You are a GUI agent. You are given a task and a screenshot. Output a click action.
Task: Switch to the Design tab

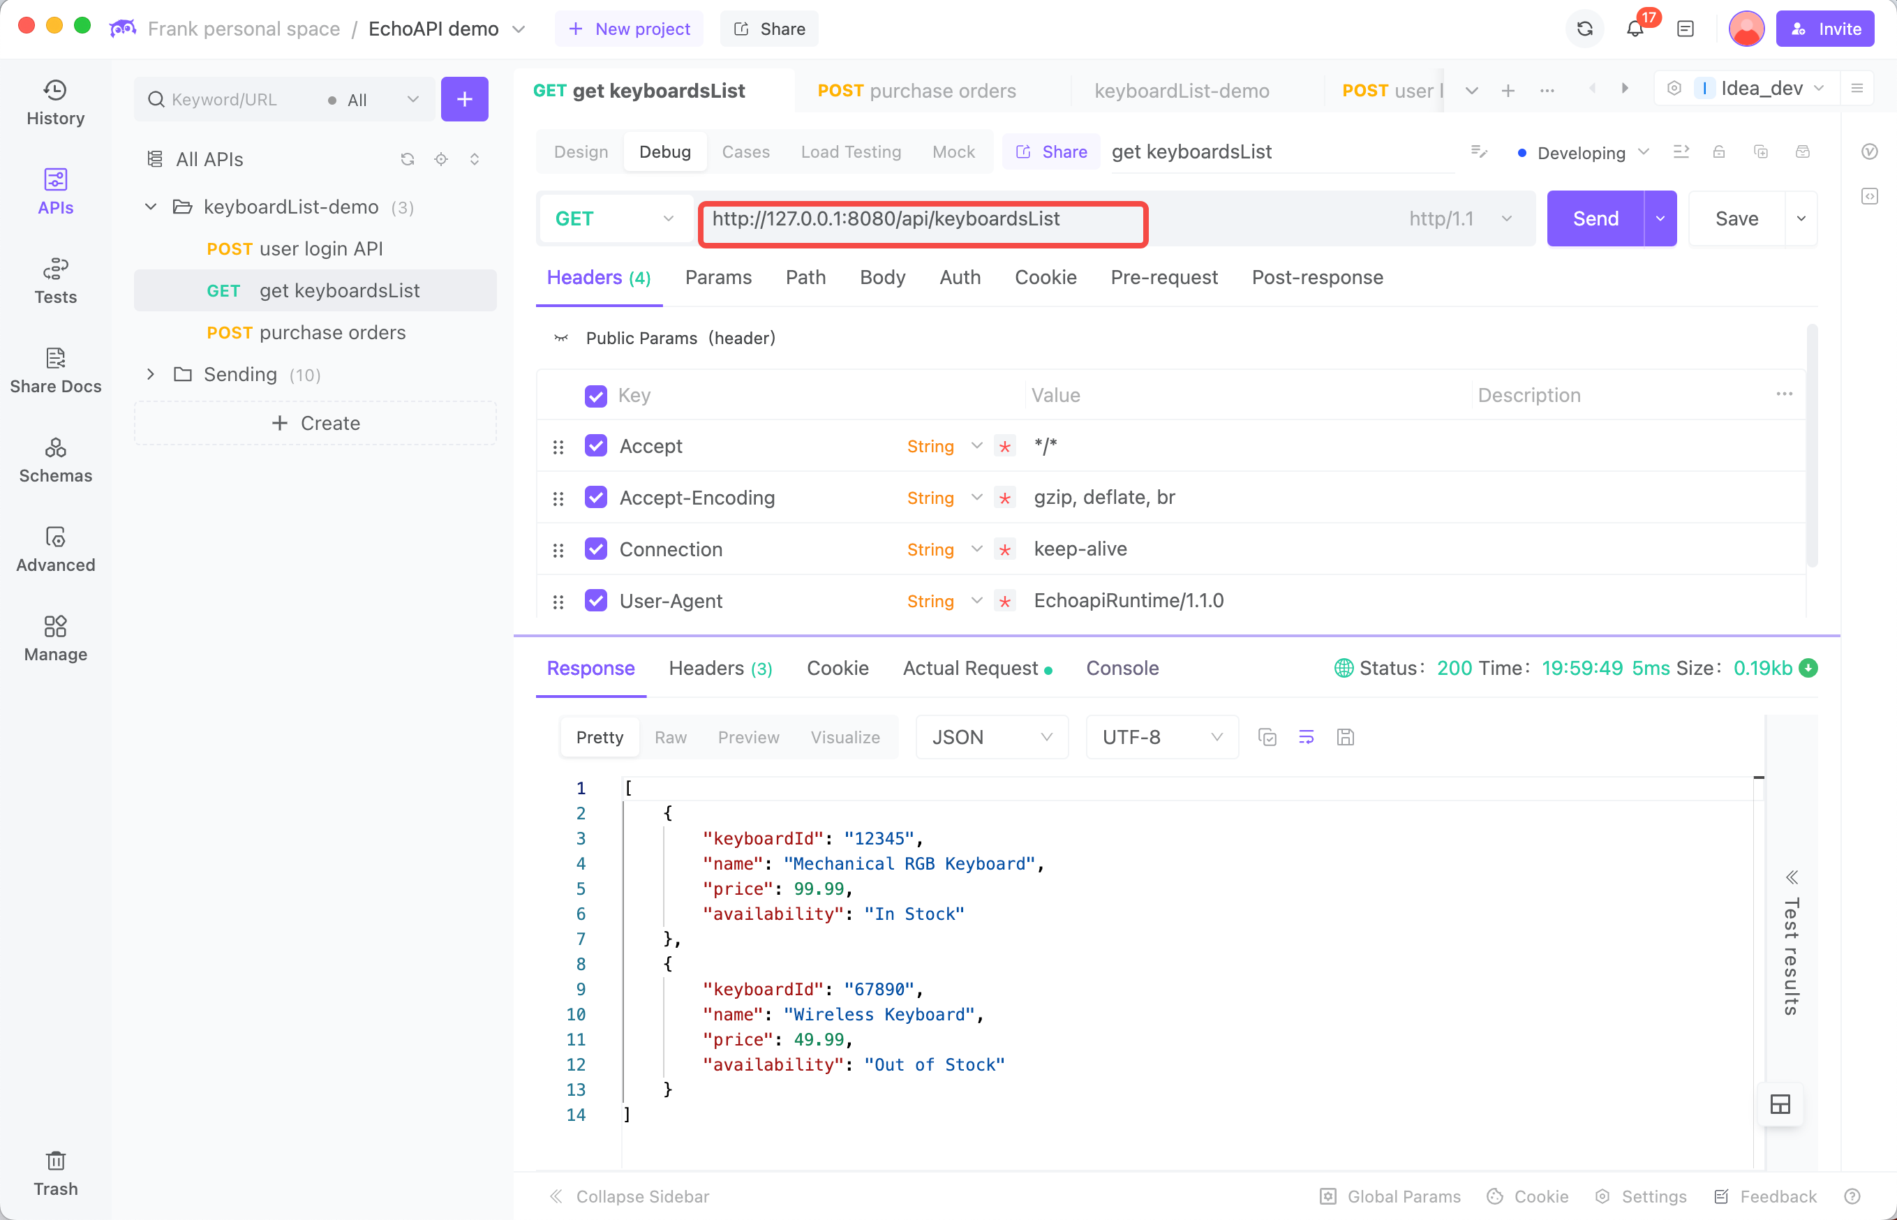click(x=581, y=151)
